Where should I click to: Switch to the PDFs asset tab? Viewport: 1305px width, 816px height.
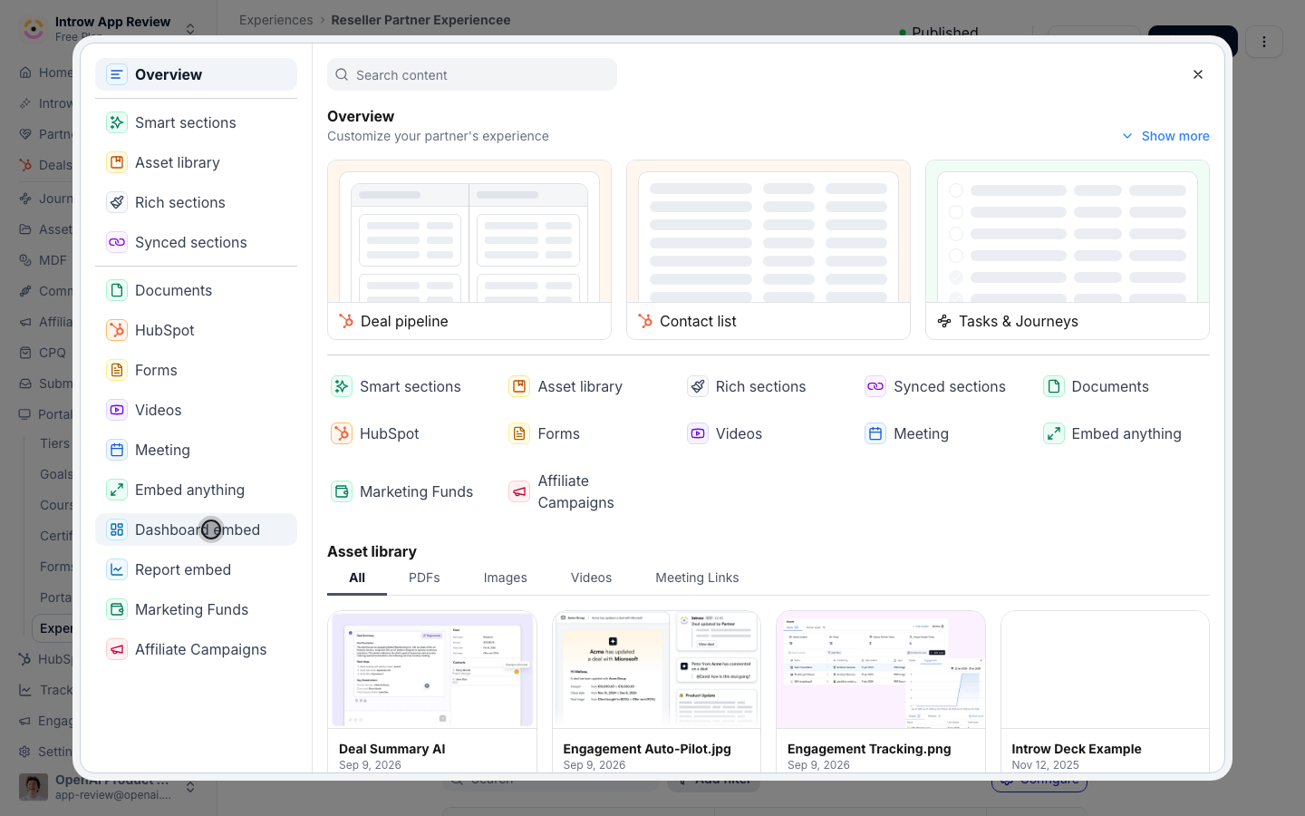click(x=424, y=578)
